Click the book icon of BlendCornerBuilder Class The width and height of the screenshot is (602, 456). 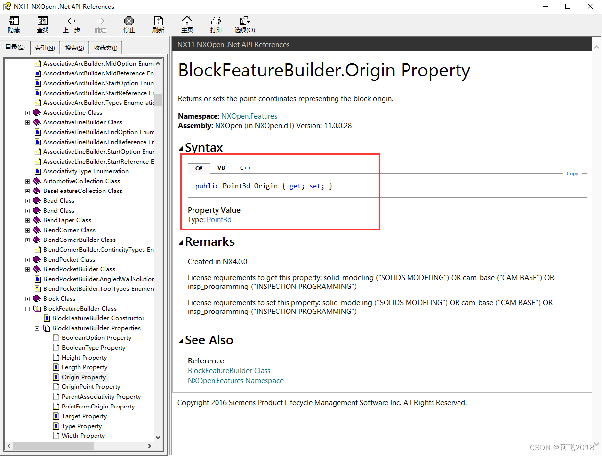coord(37,240)
